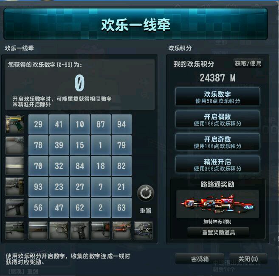The height and width of the screenshot is (276, 279).
Task: Open the 密码箱 button
Action: coord(200,259)
